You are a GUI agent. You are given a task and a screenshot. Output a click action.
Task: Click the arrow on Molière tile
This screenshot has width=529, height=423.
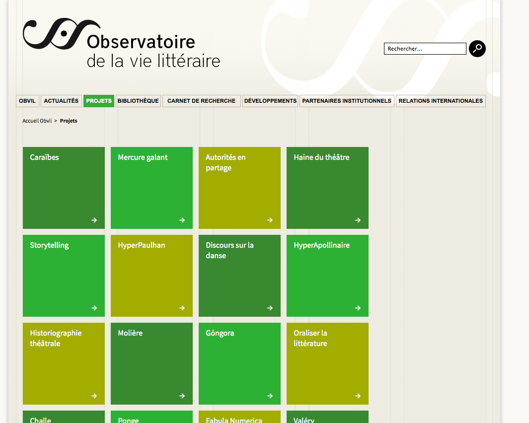pos(182,396)
